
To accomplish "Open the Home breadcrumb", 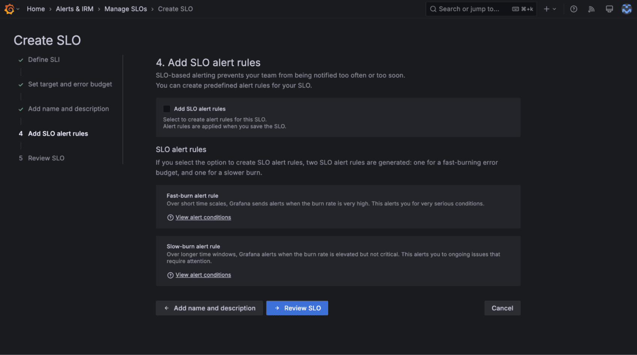I will (x=36, y=9).
